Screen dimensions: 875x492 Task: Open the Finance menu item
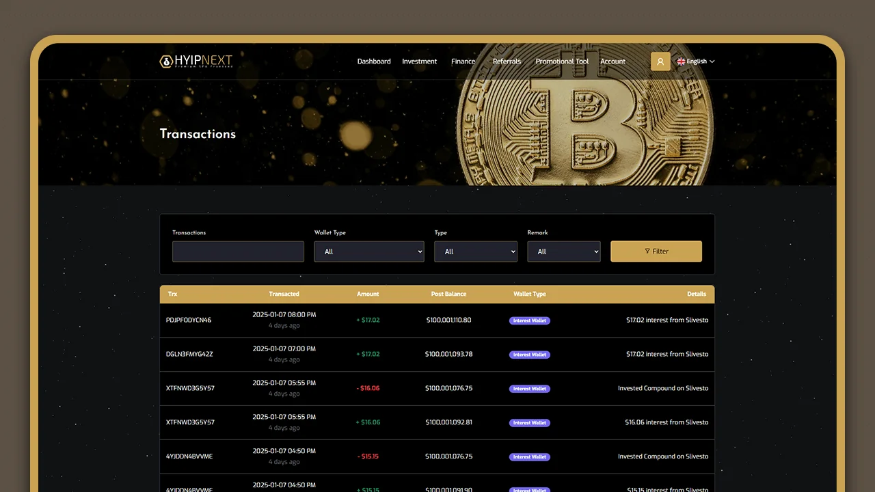click(463, 61)
